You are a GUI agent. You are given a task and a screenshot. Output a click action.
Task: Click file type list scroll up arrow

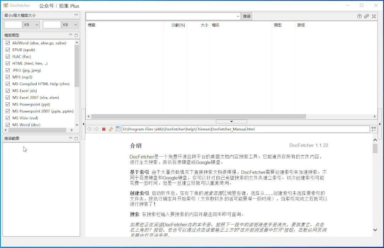77,43
